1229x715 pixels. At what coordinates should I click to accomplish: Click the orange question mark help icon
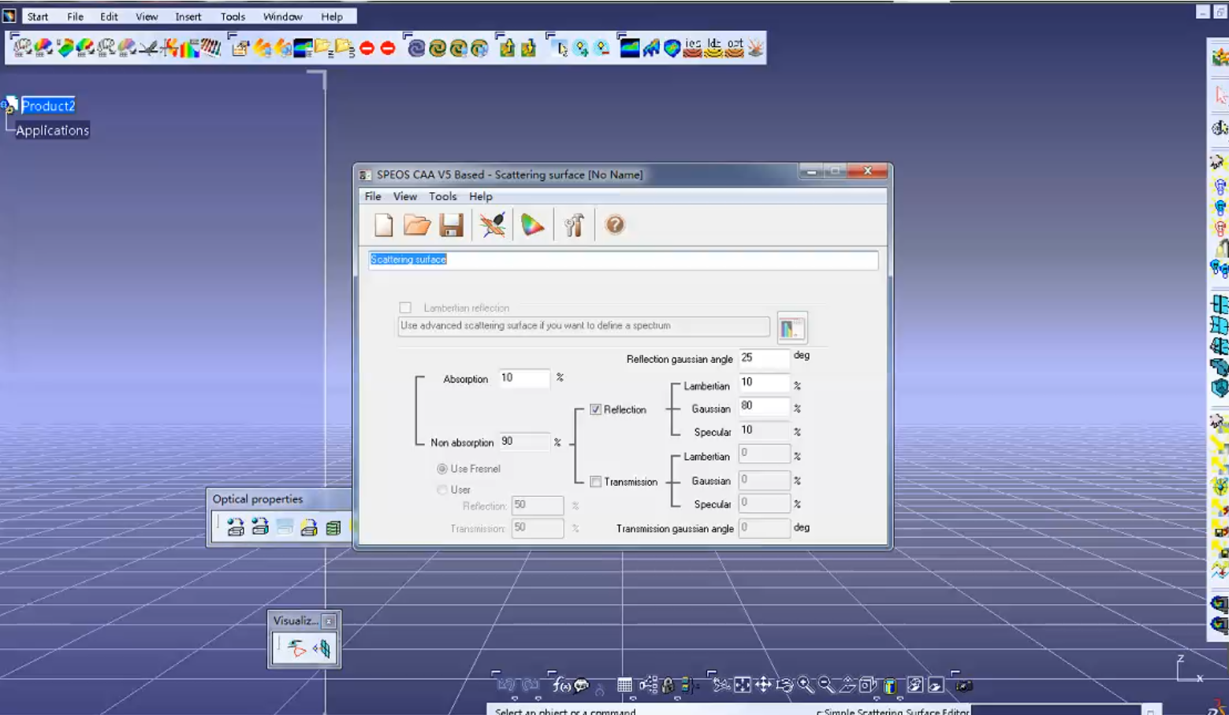tap(615, 225)
